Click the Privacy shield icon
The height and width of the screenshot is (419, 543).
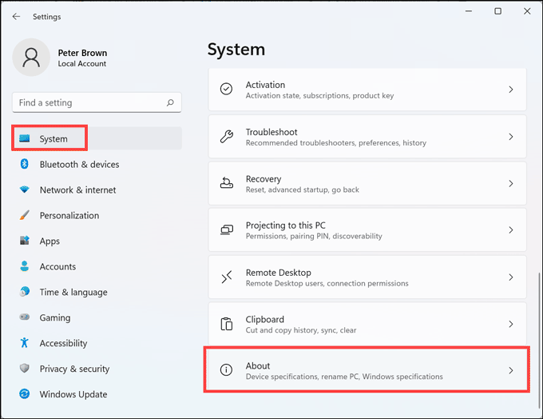(x=24, y=368)
